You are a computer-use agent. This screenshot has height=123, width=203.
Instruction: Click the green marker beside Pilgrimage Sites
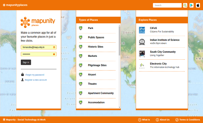tap(81, 65)
